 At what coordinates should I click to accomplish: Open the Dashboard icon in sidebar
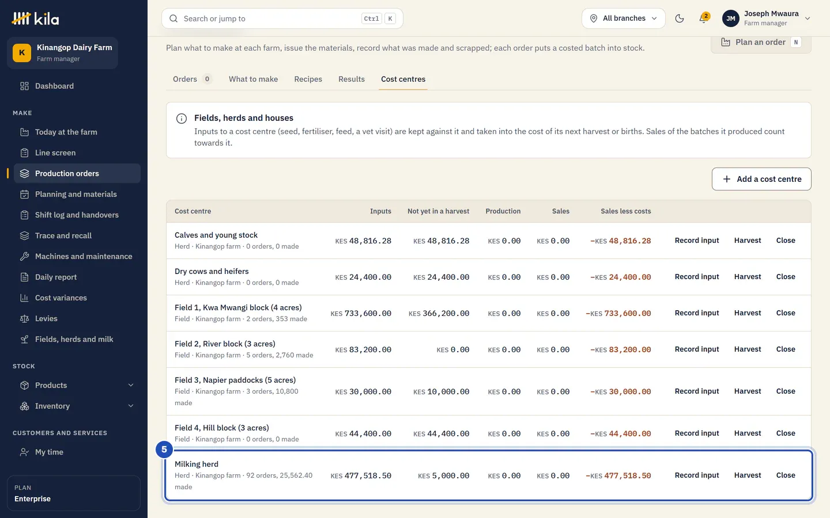[x=24, y=86]
